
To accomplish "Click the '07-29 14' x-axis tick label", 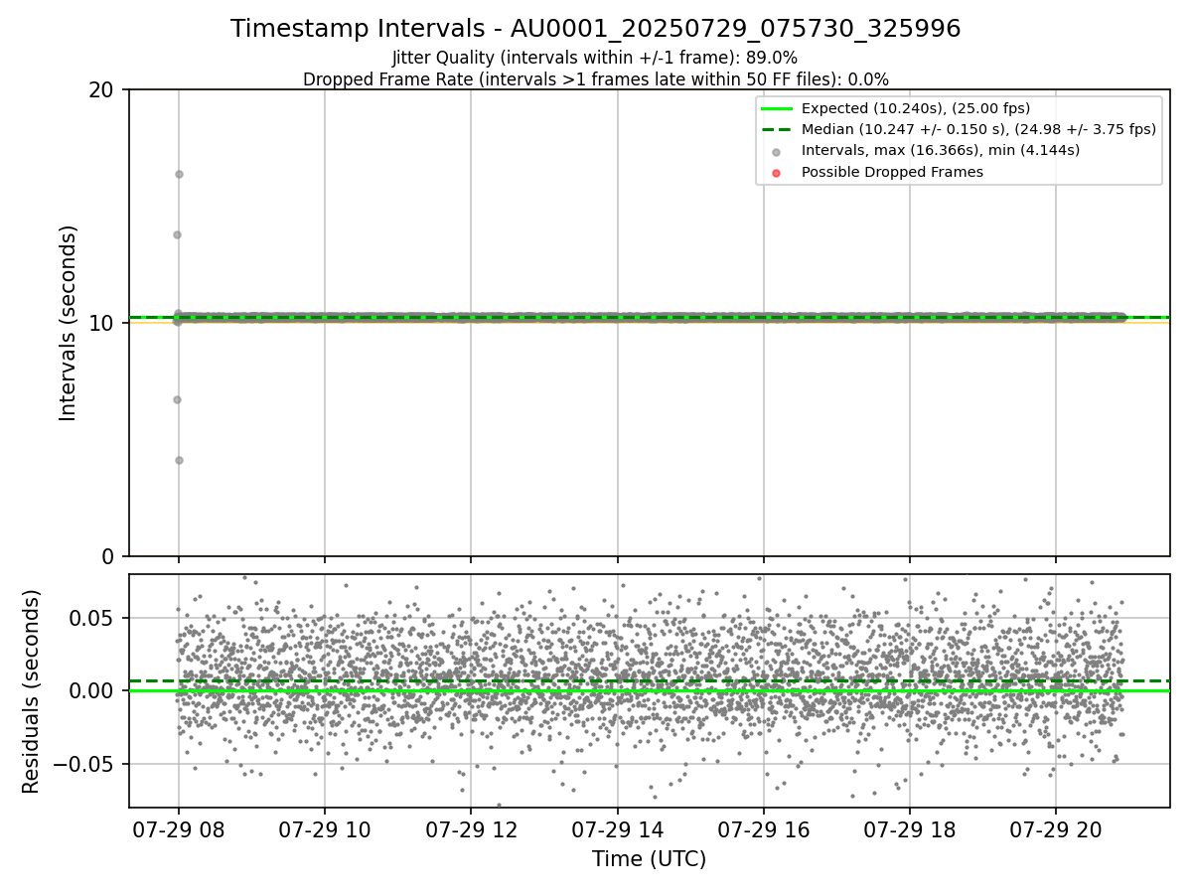I will tap(617, 830).
